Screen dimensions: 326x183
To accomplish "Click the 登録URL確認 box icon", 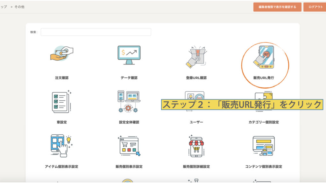I will [196, 57].
